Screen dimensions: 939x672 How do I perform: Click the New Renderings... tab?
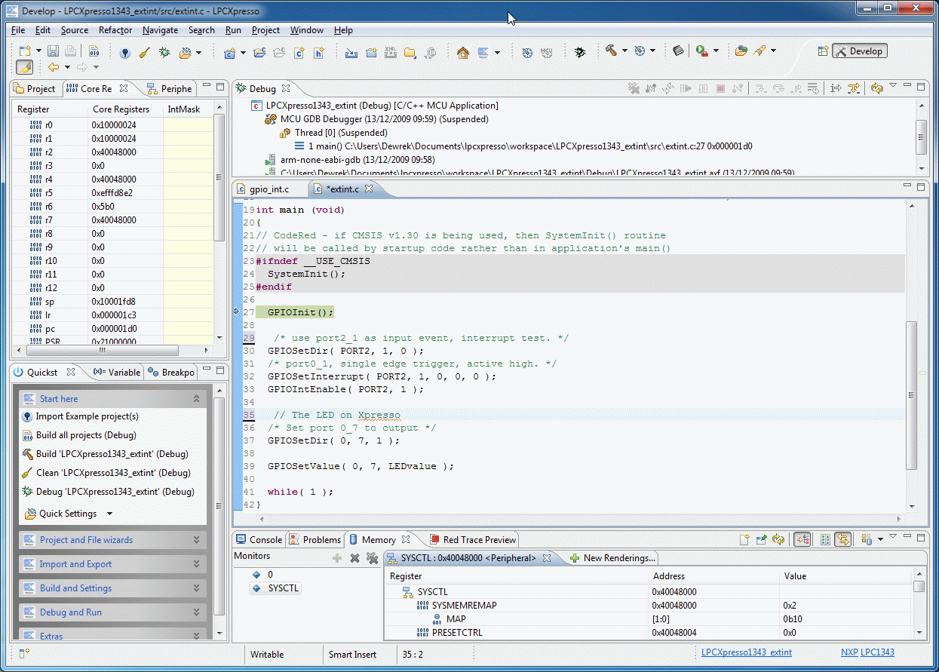(612, 558)
